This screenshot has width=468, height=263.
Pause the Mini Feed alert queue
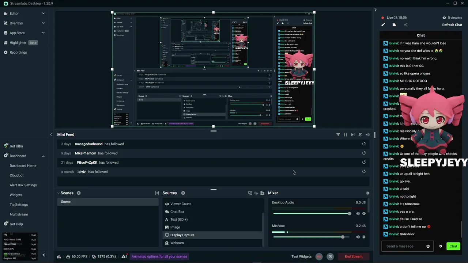pos(345,135)
